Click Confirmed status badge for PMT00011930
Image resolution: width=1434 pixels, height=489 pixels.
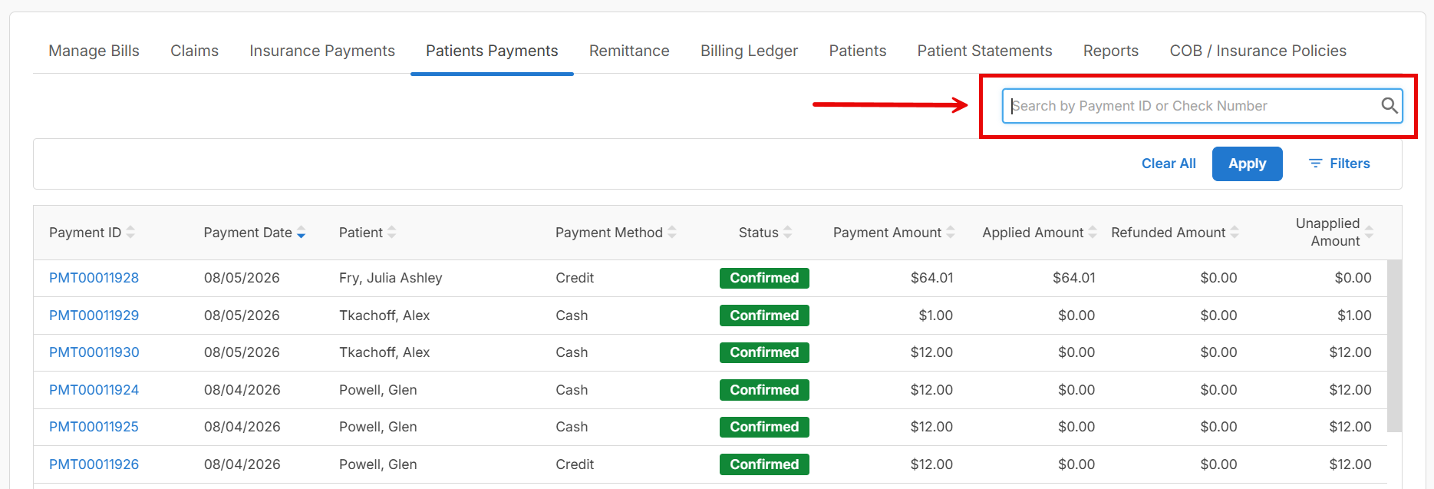(764, 352)
